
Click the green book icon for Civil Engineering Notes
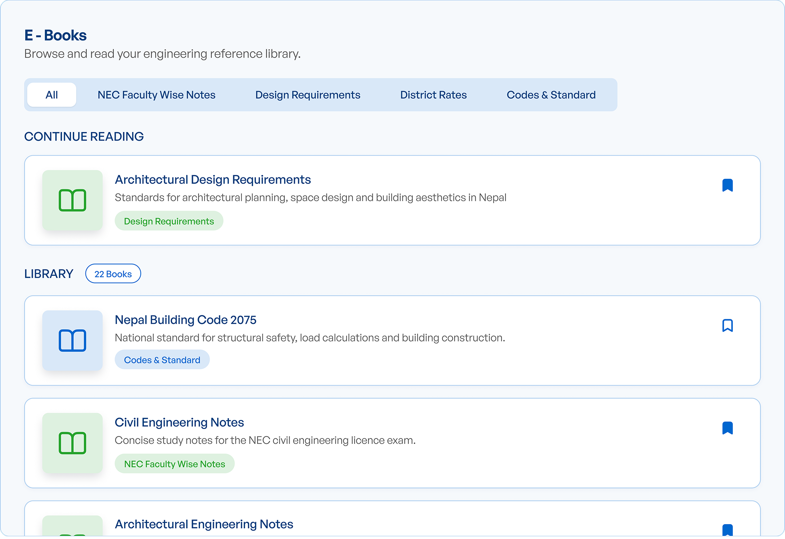pyautogui.click(x=72, y=443)
